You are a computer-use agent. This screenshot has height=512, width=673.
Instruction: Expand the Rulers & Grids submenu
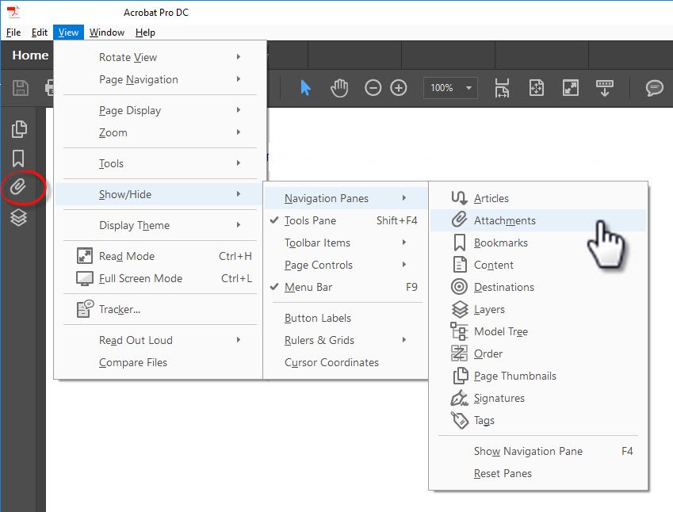(x=319, y=340)
